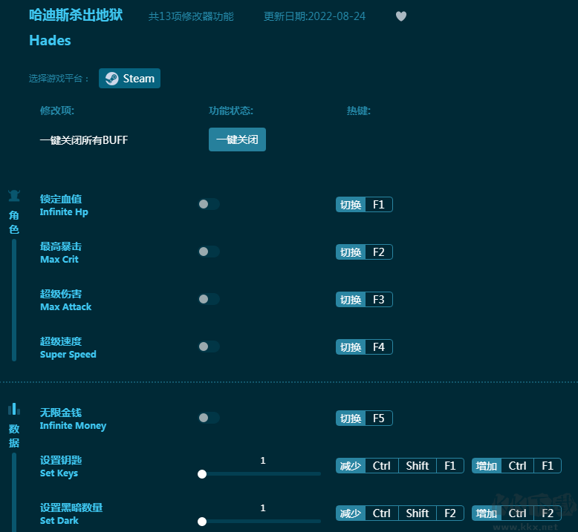Click the Set Keys slider handle
Image resolution: width=578 pixels, height=532 pixels.
[202, 474]
